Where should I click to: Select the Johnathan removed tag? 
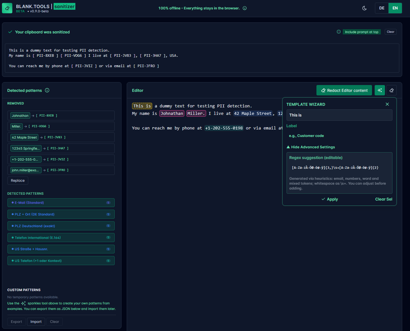pos(20,116)
